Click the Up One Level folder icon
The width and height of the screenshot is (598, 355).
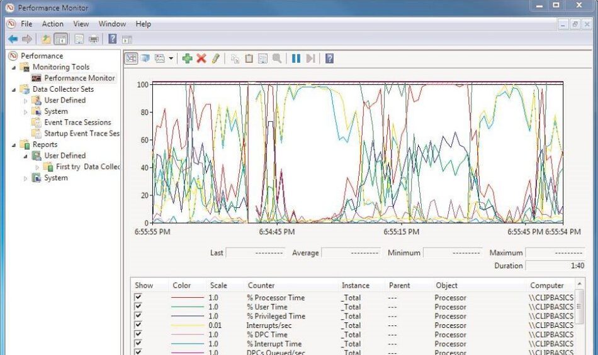pyautogui.click(x=46, y=39)
